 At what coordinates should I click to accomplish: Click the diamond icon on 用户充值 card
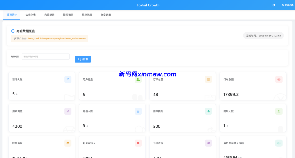68,111
